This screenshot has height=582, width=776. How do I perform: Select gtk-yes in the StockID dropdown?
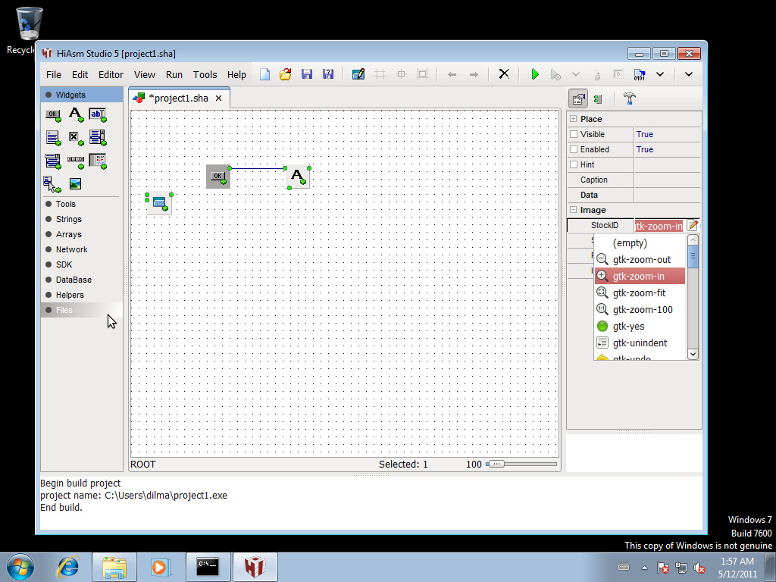628,326
